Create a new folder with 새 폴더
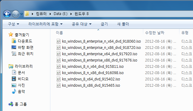 (x=123, y=24)
